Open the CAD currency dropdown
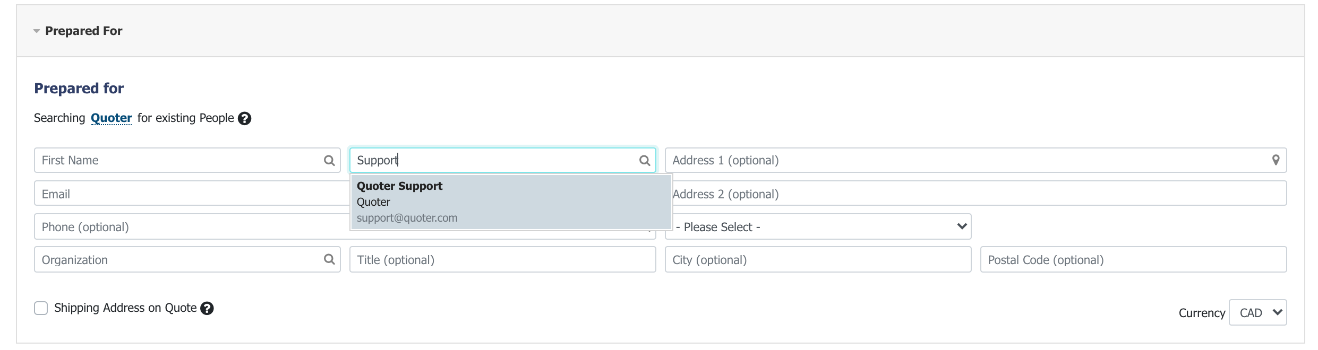The width and height of the screenshot is (1318, 350). 1257,312
